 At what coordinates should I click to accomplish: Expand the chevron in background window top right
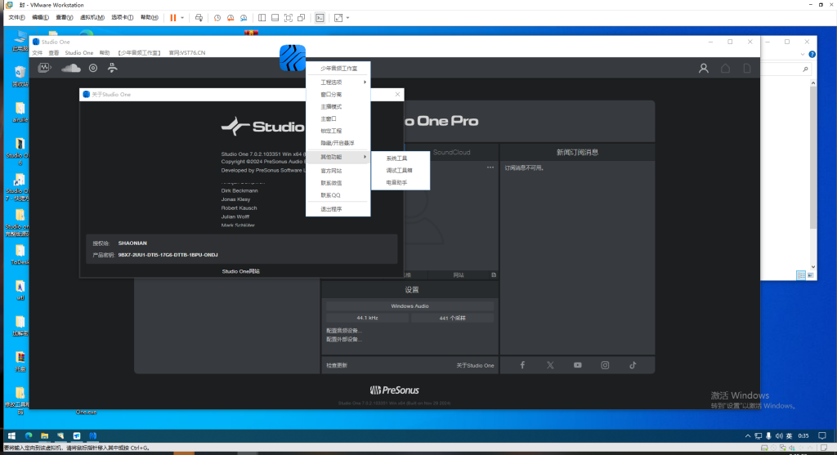pos(803,55)
